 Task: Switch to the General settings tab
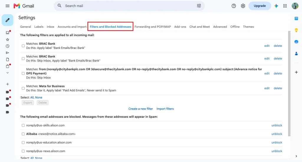tap(25, 27)
